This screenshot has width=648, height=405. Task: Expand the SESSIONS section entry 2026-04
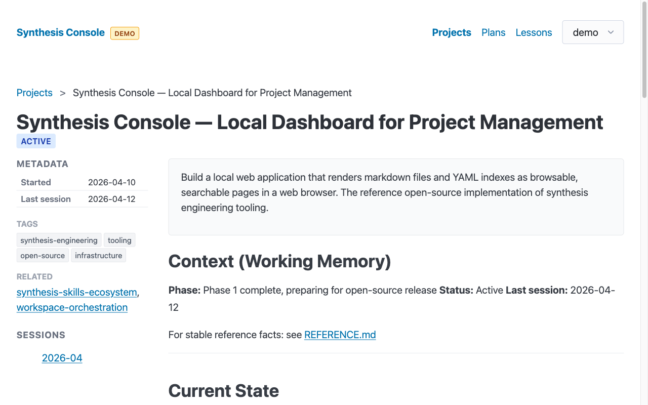[x=62, y=358]
